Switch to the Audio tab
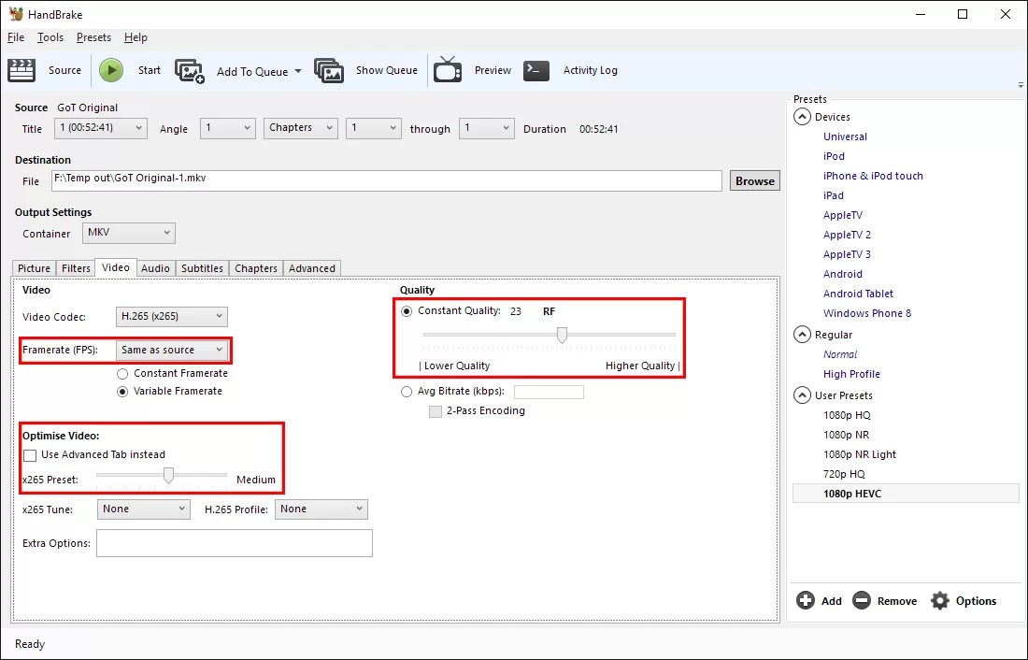This screenshot has height=660, width=1028. [155, 268]
